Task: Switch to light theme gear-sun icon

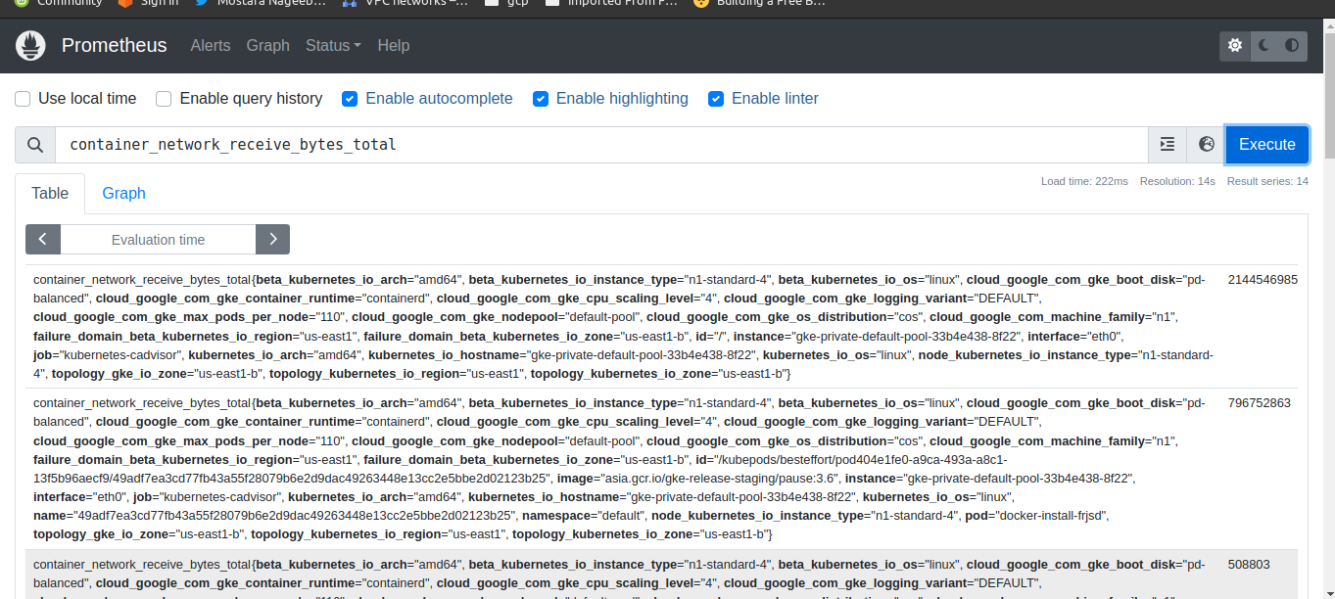Action: pyautogui.click(x=1235, y=45)
